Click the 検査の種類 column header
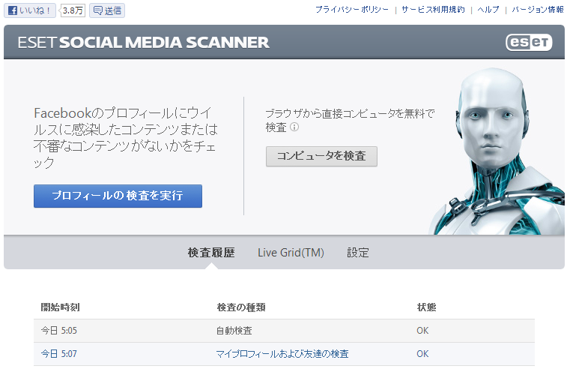The height and width of the screenshot is (372, 570). [x=241, y=307]
